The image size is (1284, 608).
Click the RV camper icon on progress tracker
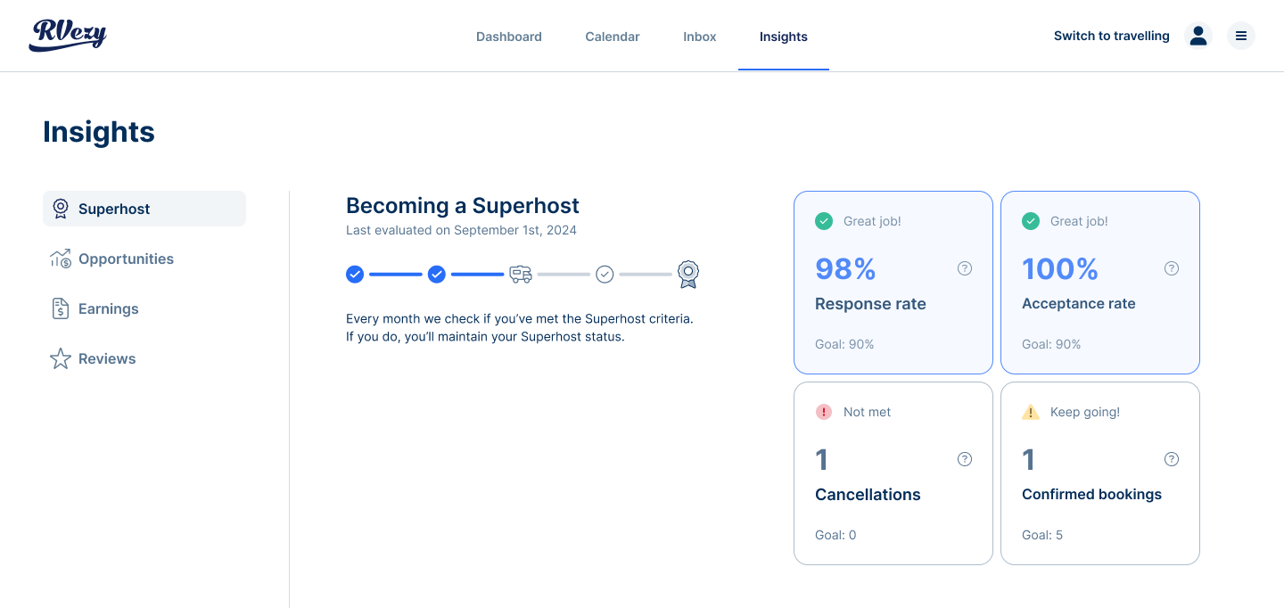(520, 274)
